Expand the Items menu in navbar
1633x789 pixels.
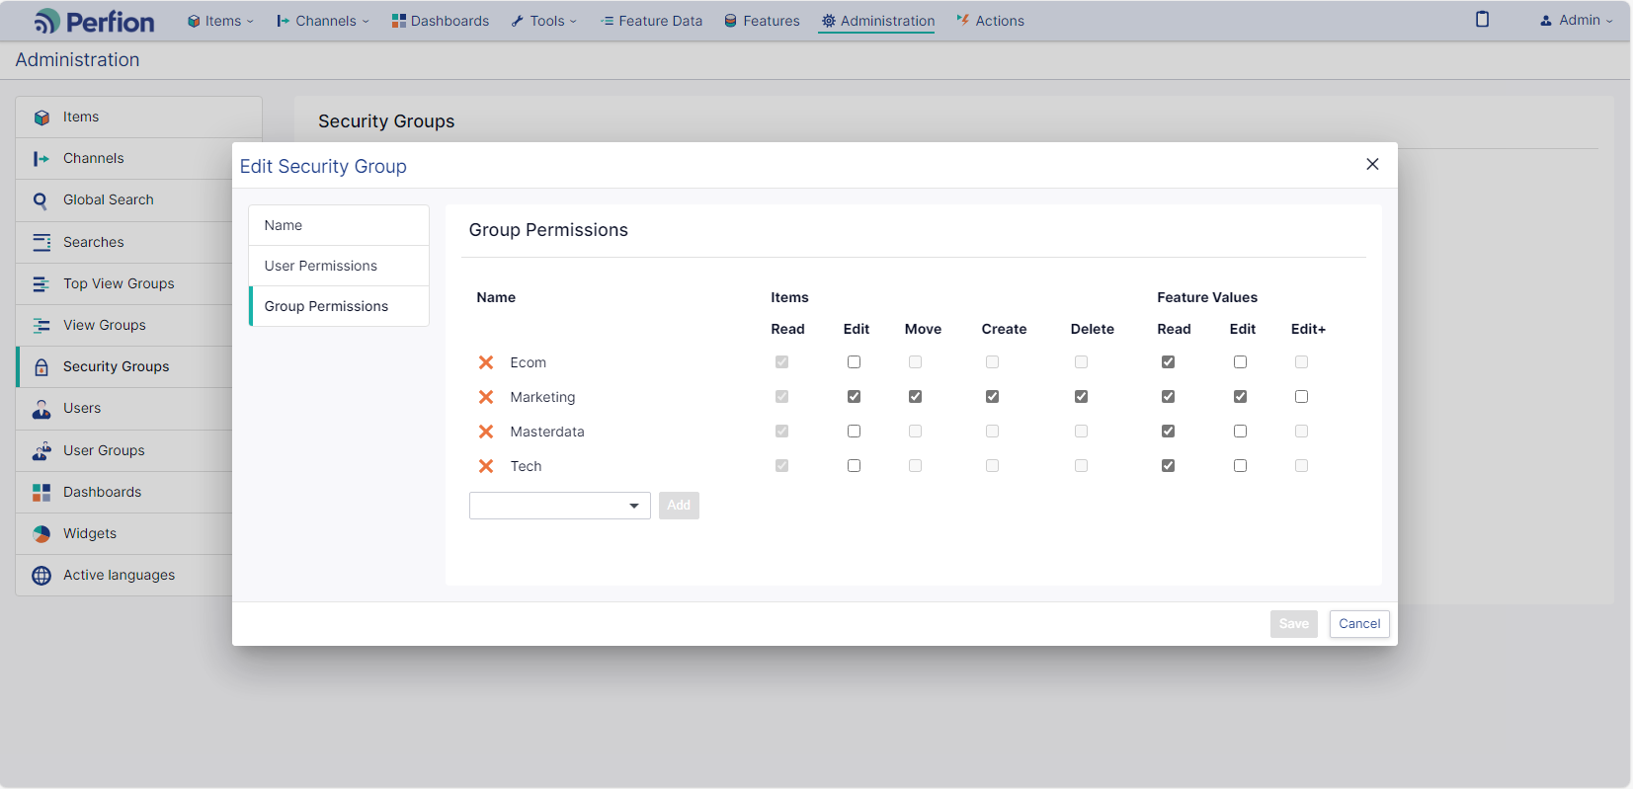[x=220, y=21]
